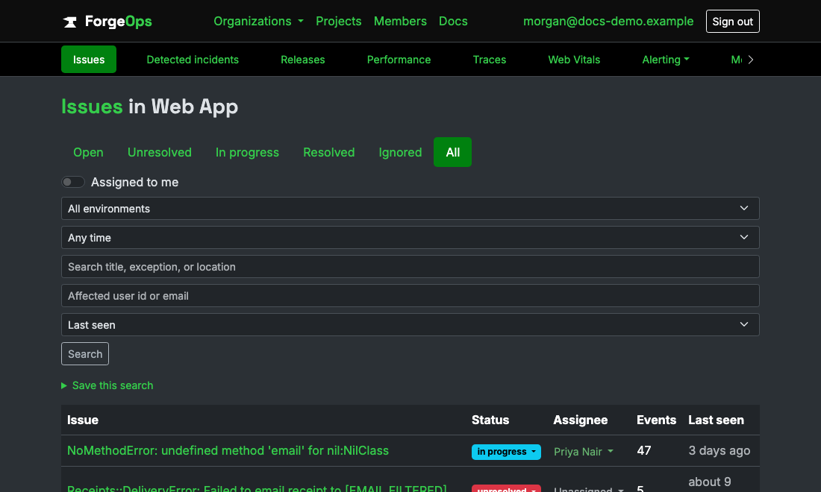Focus the search title, exception, or location field
Image resolution: width=821 pixels, height=492 pixels.
(410, 267)
